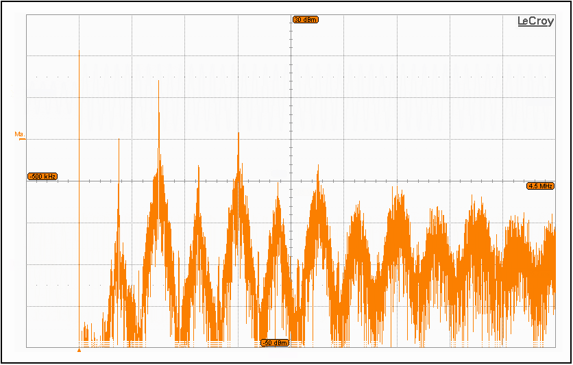Viewport: 573px width, 365px height.
Task: Select the -500 kHz start frequency label
Action: pyautogui.click(x=42, y=176)
